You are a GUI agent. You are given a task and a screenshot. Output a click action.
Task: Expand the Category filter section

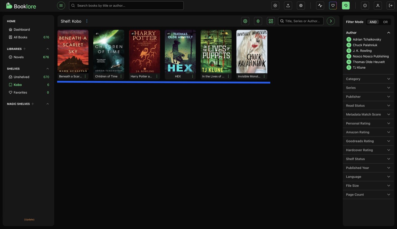(x=368, y=79)
